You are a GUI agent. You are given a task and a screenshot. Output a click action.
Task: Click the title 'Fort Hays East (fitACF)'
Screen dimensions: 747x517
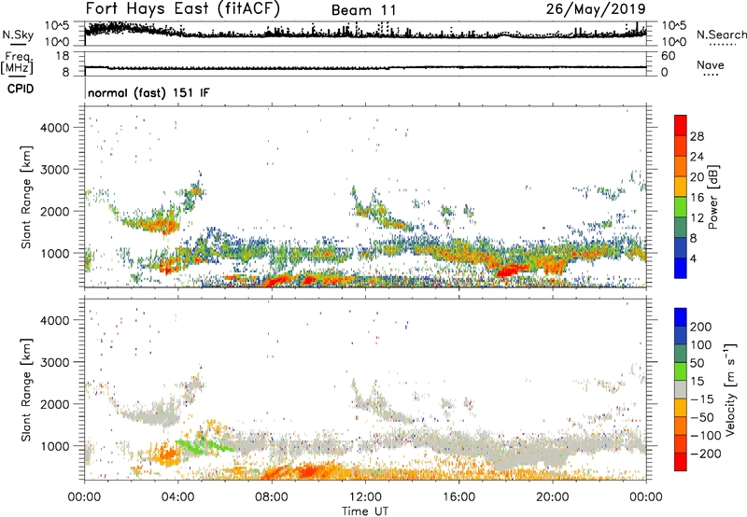pos(182,8)
